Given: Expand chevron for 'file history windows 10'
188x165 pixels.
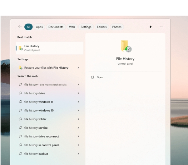Looking at the screenshot, I should [78, 110].
